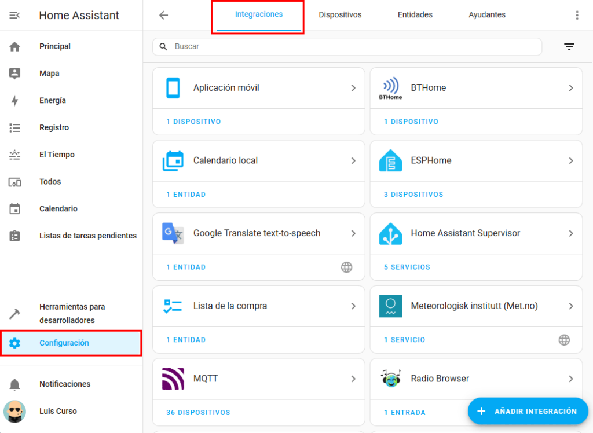
Task: Click the cloud globe icon on the Met.no card
Action: click(x=564, y=340)
